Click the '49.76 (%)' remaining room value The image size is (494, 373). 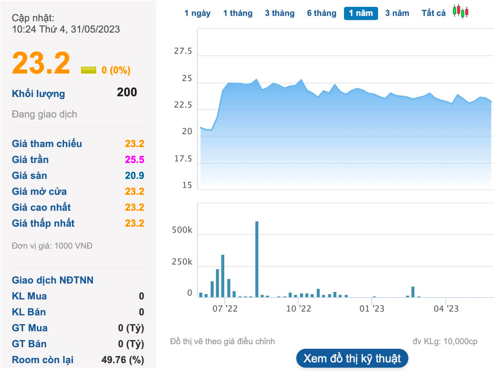tap(123, 360)
